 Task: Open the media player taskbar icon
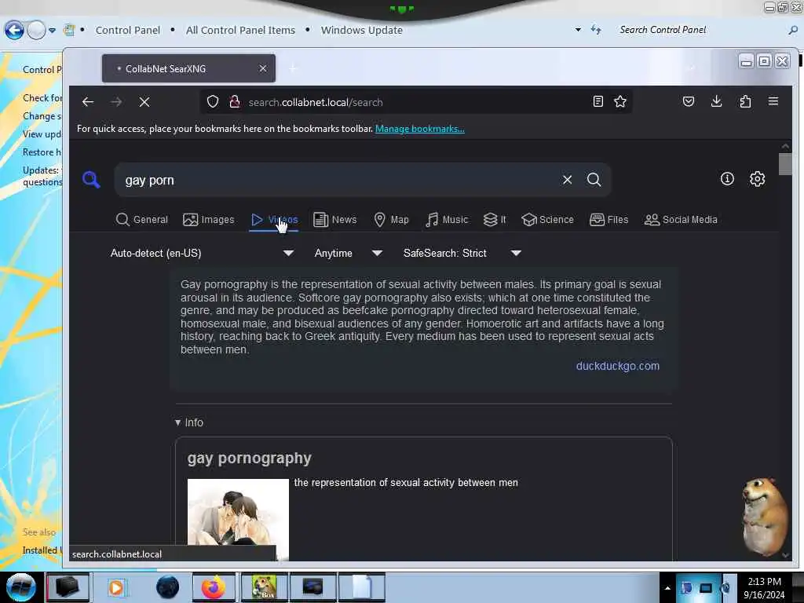116,587
